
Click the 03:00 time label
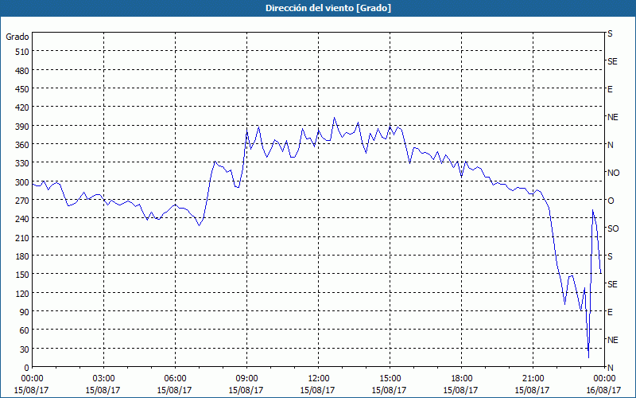[103, 379]
